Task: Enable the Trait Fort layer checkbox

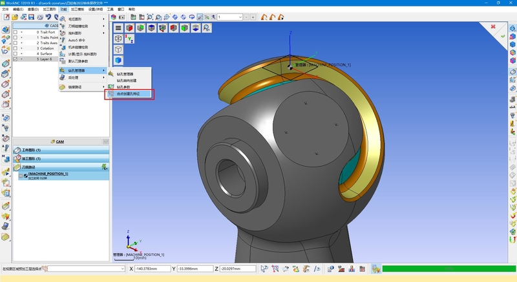Action: pos(16,32)
